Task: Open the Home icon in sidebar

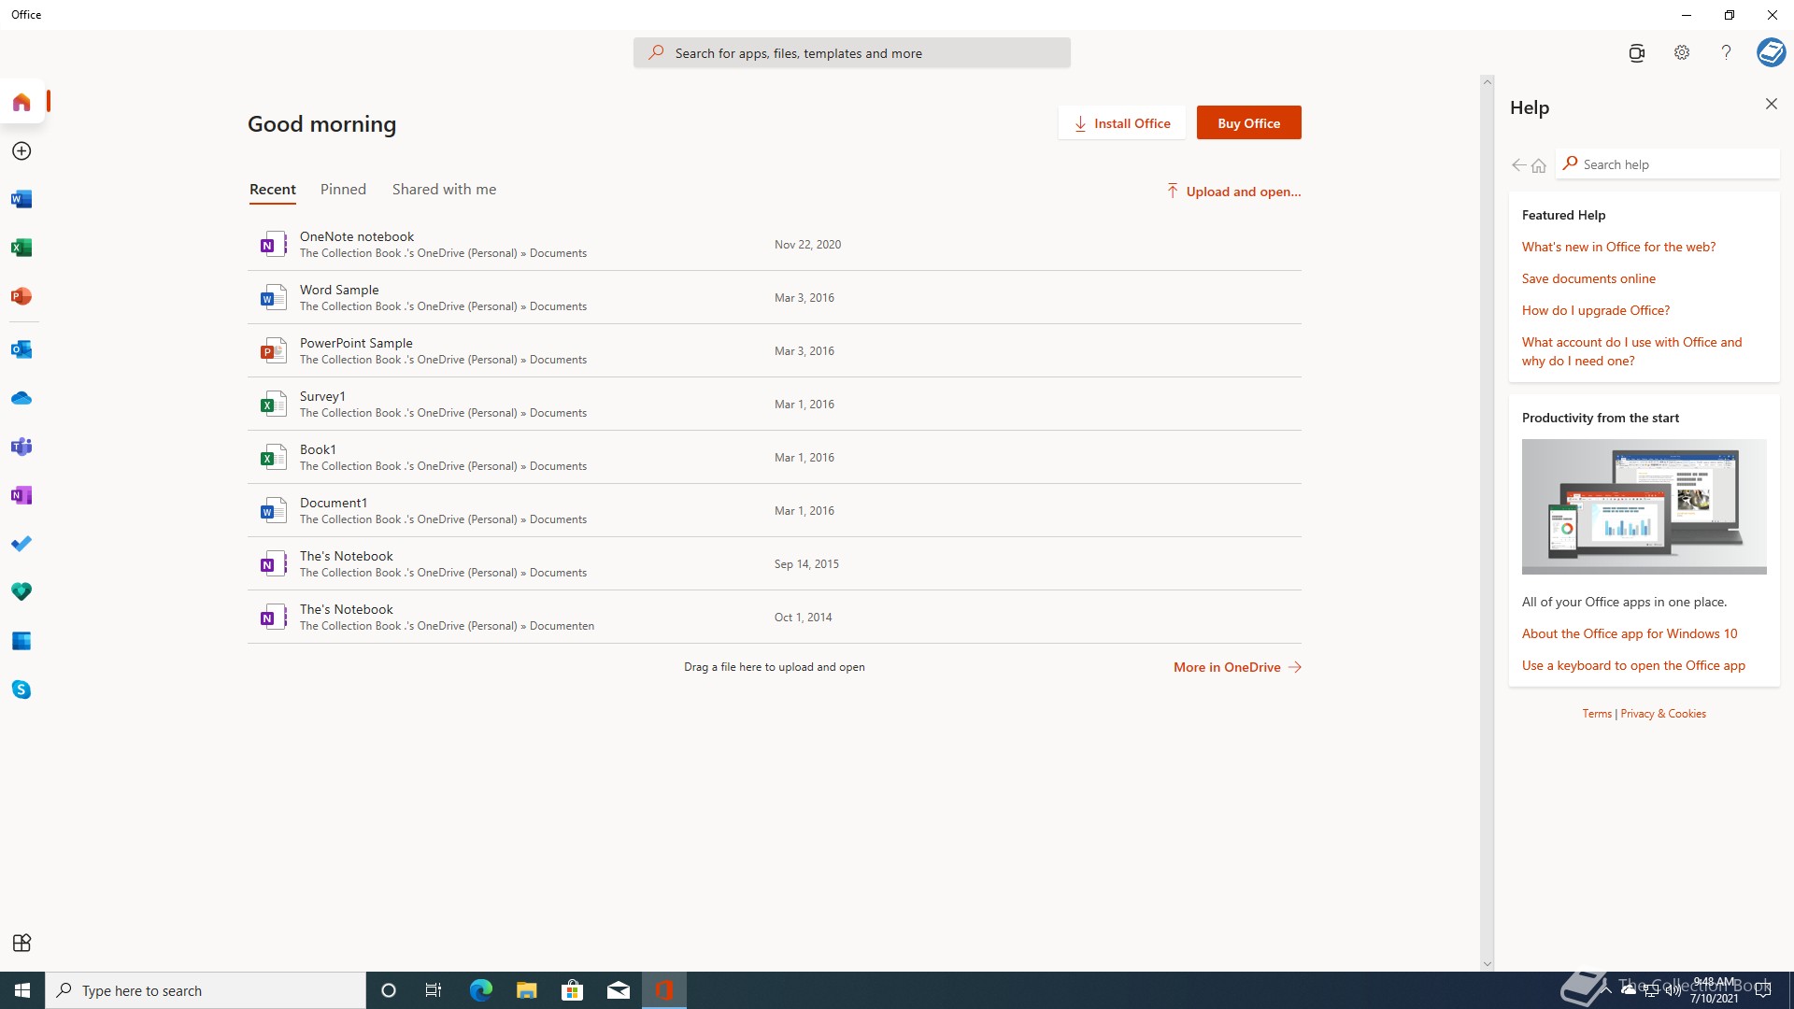Action: point(21,102)
